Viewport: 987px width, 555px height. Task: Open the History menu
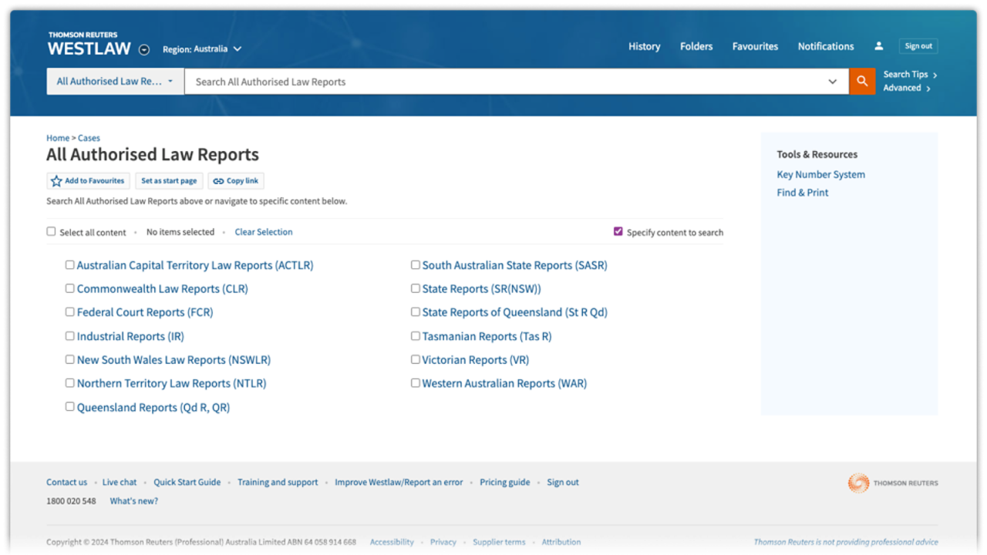coord(644,46)
